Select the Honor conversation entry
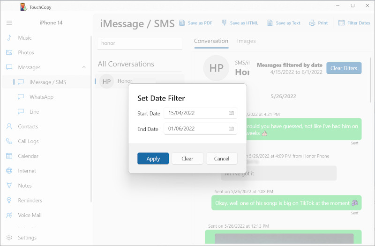375x246 pixels. point(140,81)
